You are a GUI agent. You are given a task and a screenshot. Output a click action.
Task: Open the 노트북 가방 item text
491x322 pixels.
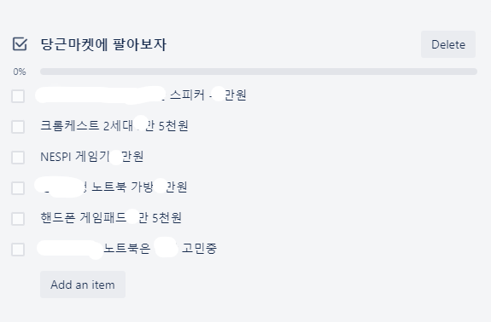111,187
